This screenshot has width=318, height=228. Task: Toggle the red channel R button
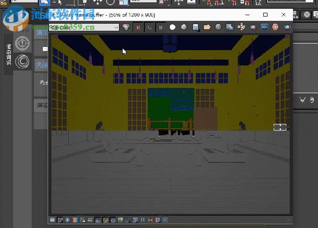pos(138,27)
